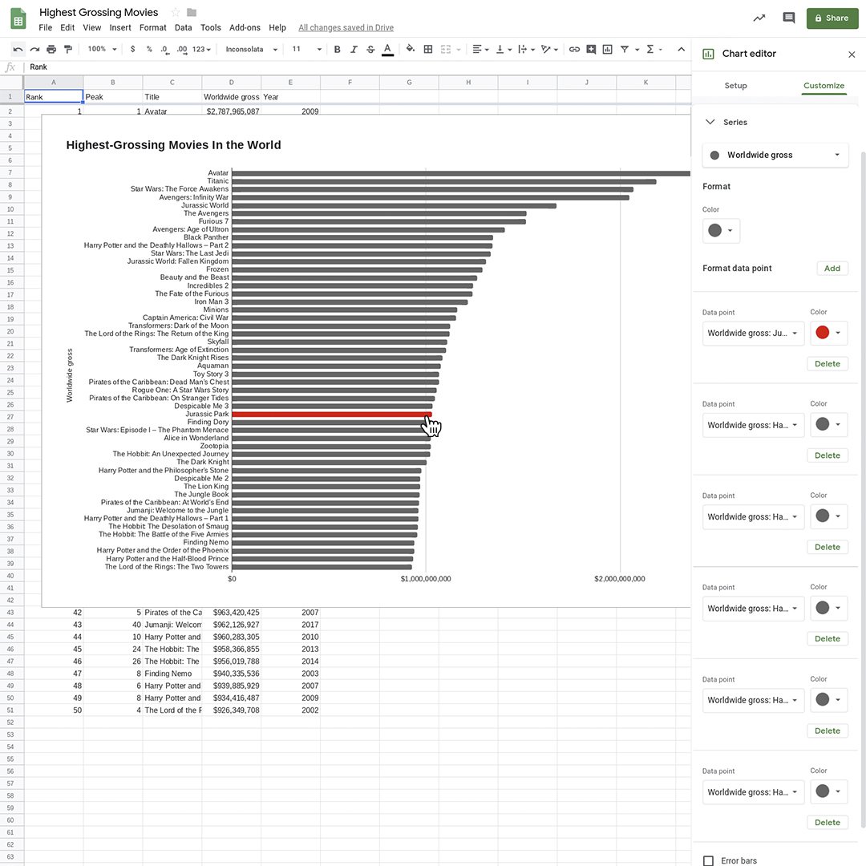866x866 pixels.
Task: Open the Tools menu
Action: point(210,27)
